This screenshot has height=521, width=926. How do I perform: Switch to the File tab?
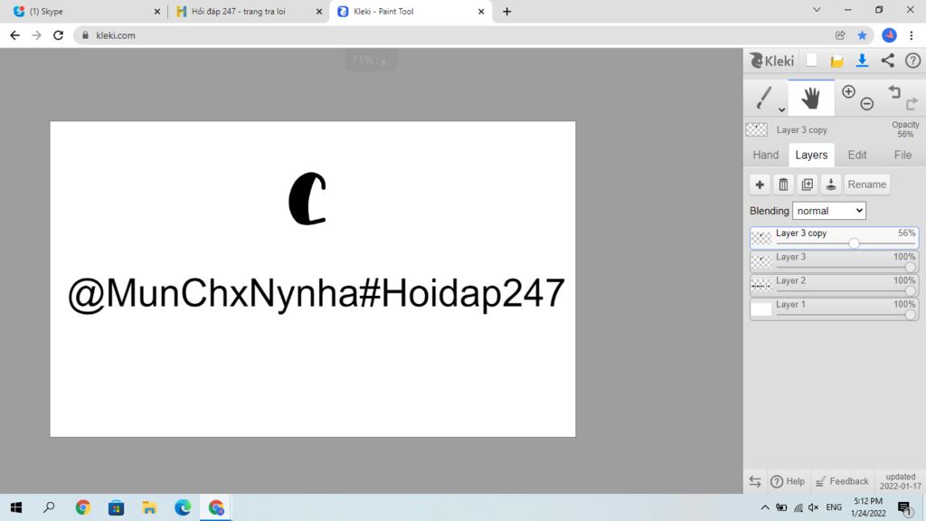(x=902, y=155)
